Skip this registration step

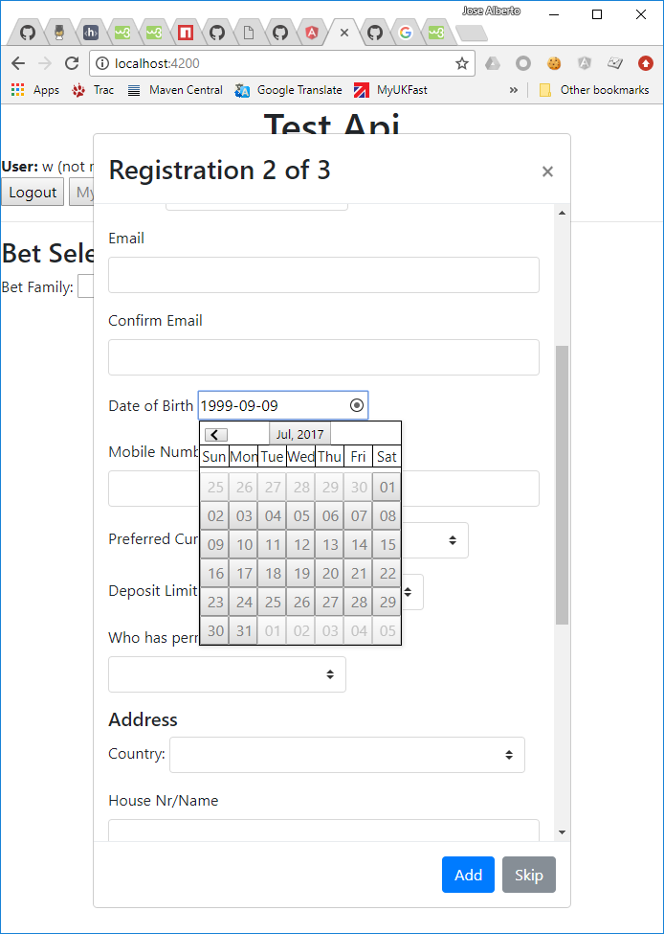click(528, 875)
